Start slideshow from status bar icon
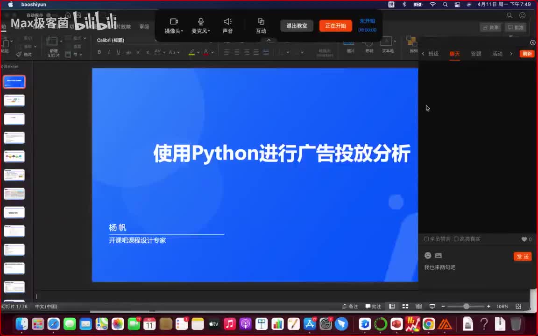Image resolution: width=538 pixels, height=336 pixels. [x=432, y=306]
